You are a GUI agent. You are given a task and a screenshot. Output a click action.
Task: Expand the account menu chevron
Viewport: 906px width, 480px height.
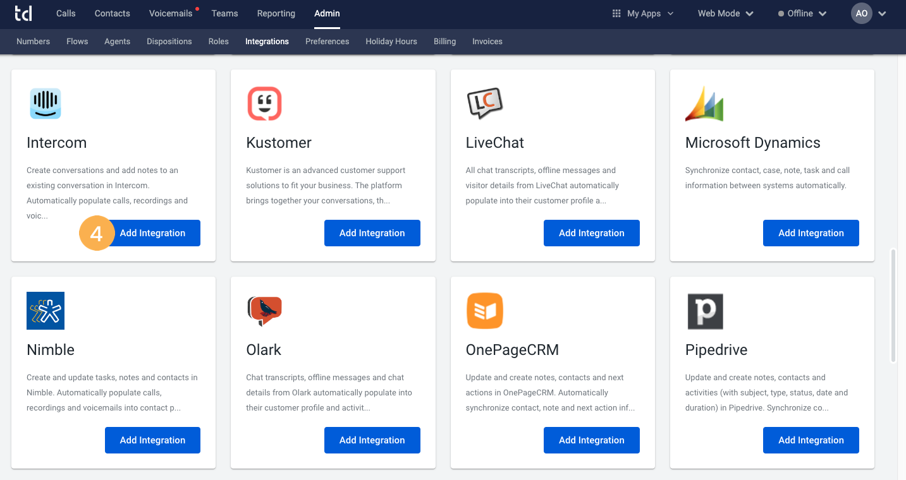pyautogui.click(x=883, y=13)
